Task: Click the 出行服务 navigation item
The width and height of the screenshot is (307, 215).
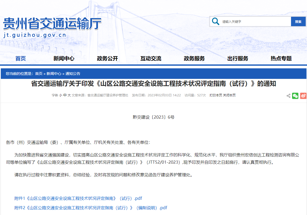Action: pos(238,59)
